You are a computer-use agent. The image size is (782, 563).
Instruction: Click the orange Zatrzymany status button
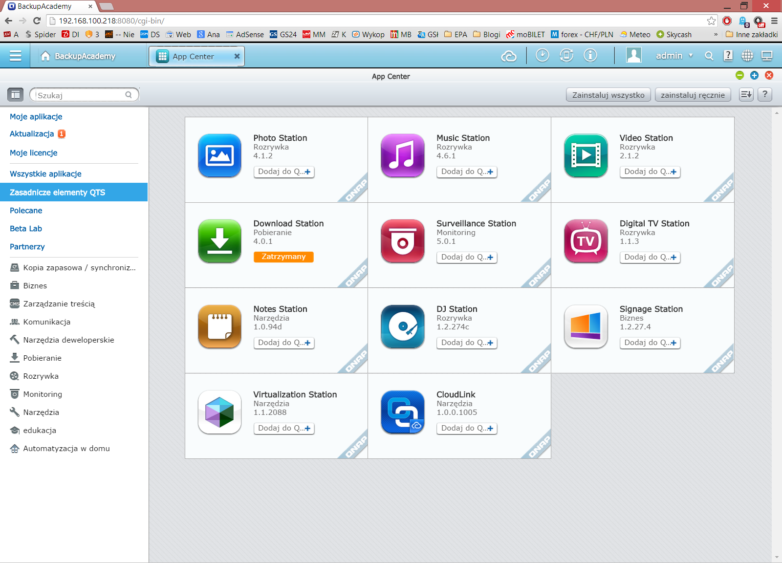tap(283, 257)
